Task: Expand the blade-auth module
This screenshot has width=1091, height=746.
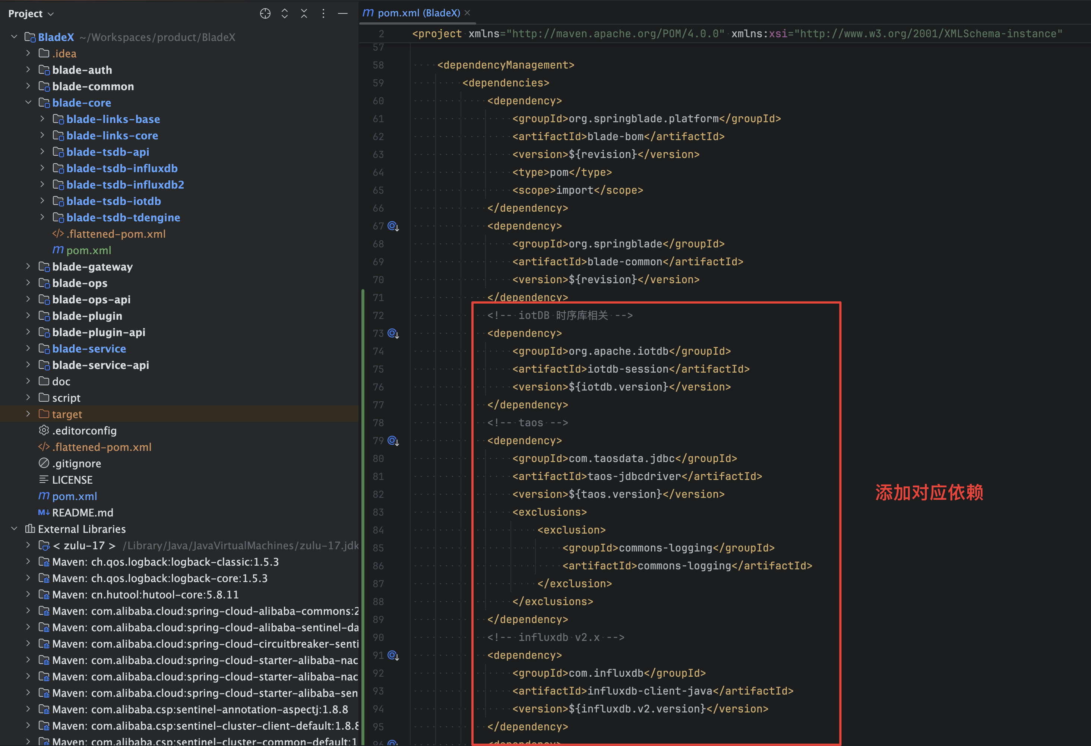Action: pos(28,69)
